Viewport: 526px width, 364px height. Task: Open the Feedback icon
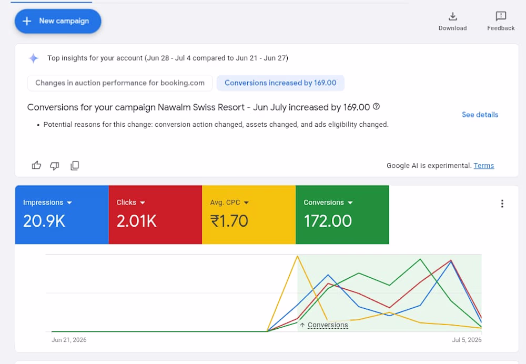pyautogui.click(x=501, y=16)
